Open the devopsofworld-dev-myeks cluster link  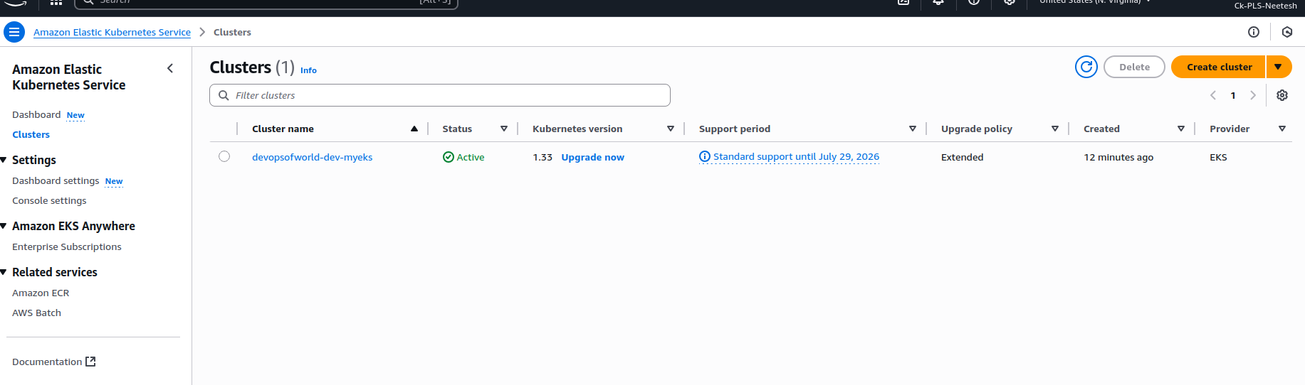[x=312, y=157]
